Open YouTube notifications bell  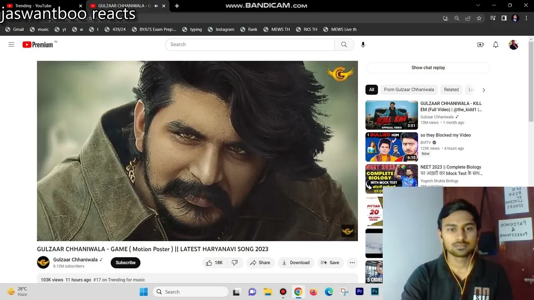496,45
